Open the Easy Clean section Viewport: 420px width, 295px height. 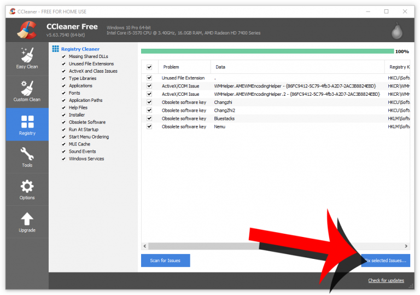tap(27, 59)
